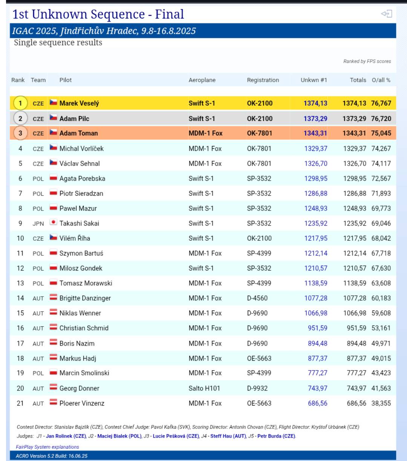Open Adam Toman's score 1343,31
The image size is (407, 461).
tap(315, 133)
